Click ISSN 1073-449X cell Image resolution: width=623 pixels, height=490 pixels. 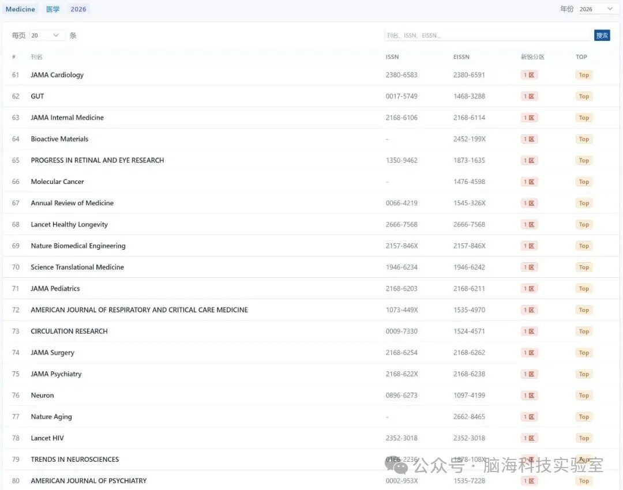(401, 310)
